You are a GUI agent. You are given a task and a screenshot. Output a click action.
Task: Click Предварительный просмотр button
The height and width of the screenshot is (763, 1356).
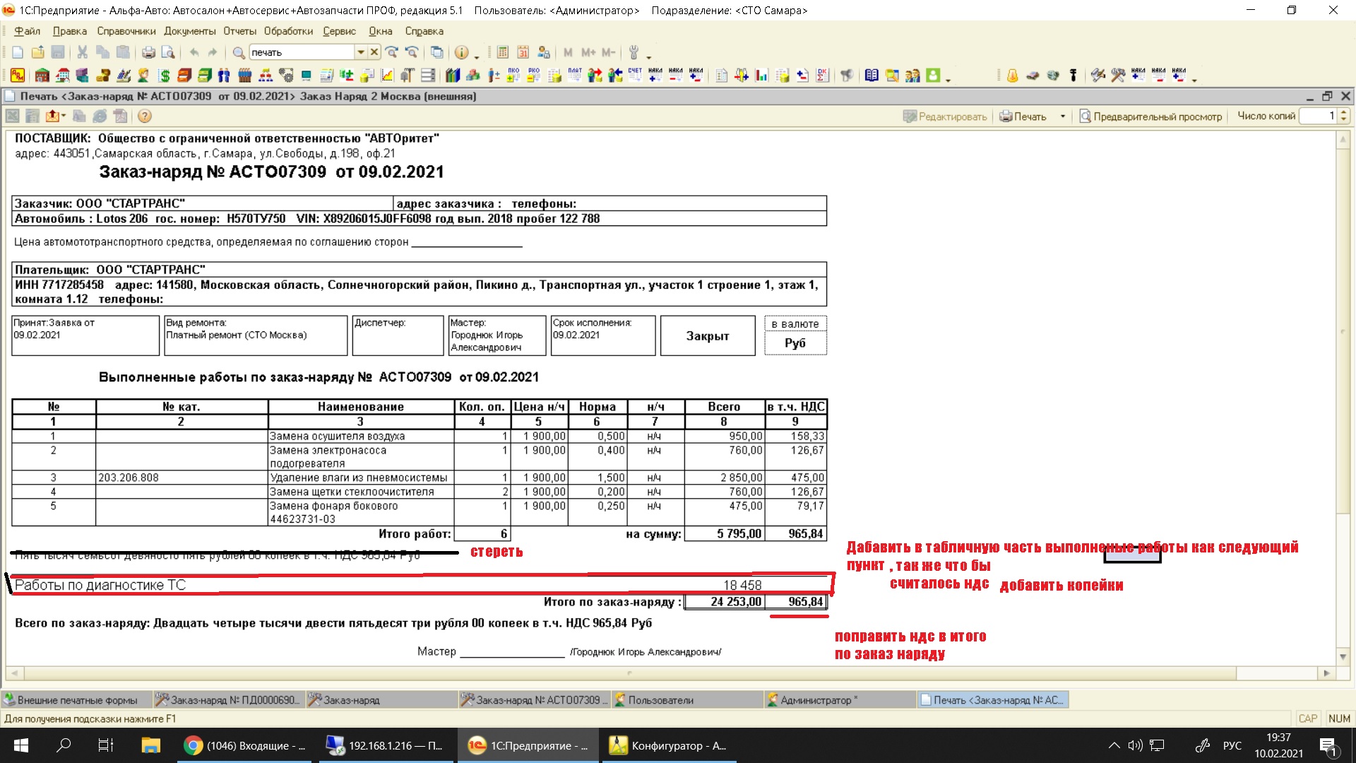click(x=1150, y=117)
